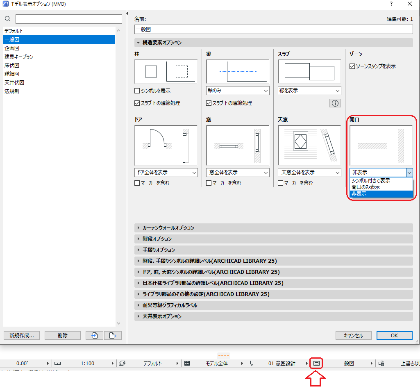Click the graphic override icon in status bar
420x391 pixels.
381,364
